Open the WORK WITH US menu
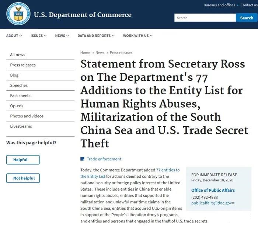This screenshot has height=228, width=258. pos(137,36)
